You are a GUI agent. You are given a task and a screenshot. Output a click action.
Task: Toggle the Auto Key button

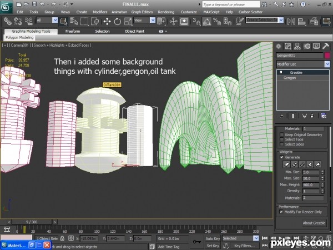213,238
